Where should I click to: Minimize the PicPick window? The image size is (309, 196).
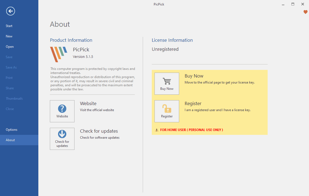283,4
